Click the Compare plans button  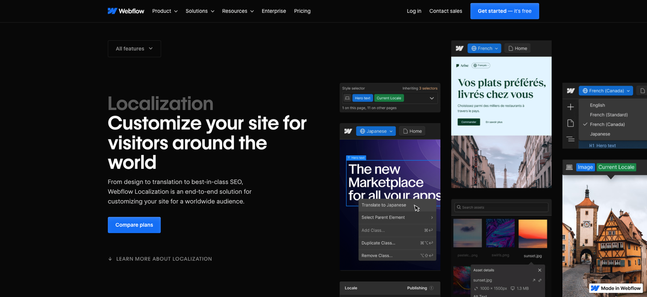tap(134, 225)
